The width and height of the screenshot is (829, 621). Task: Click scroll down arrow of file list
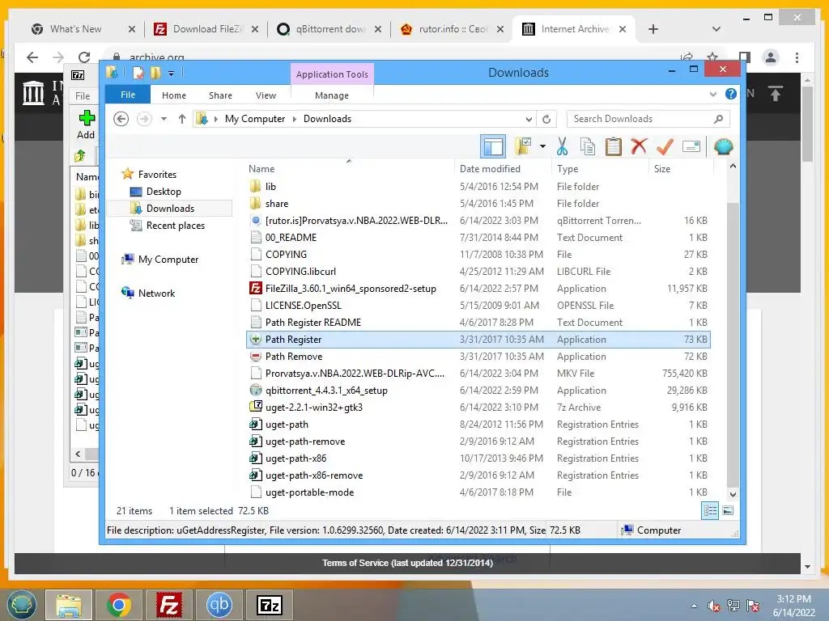733,495
